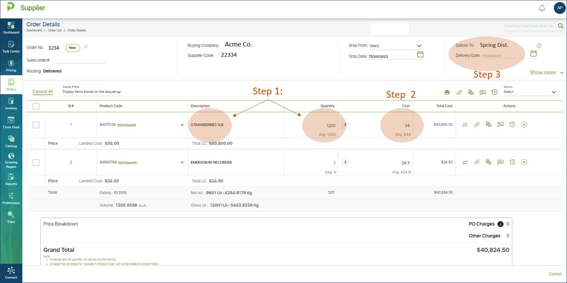
Task: Click the Deliver To info icon
Action: [539, 45]
